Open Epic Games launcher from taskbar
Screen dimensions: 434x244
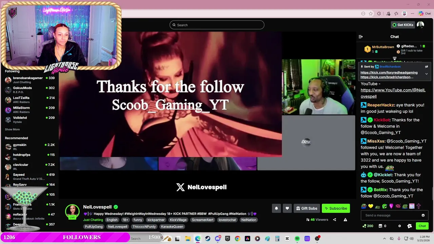point(228,239)
